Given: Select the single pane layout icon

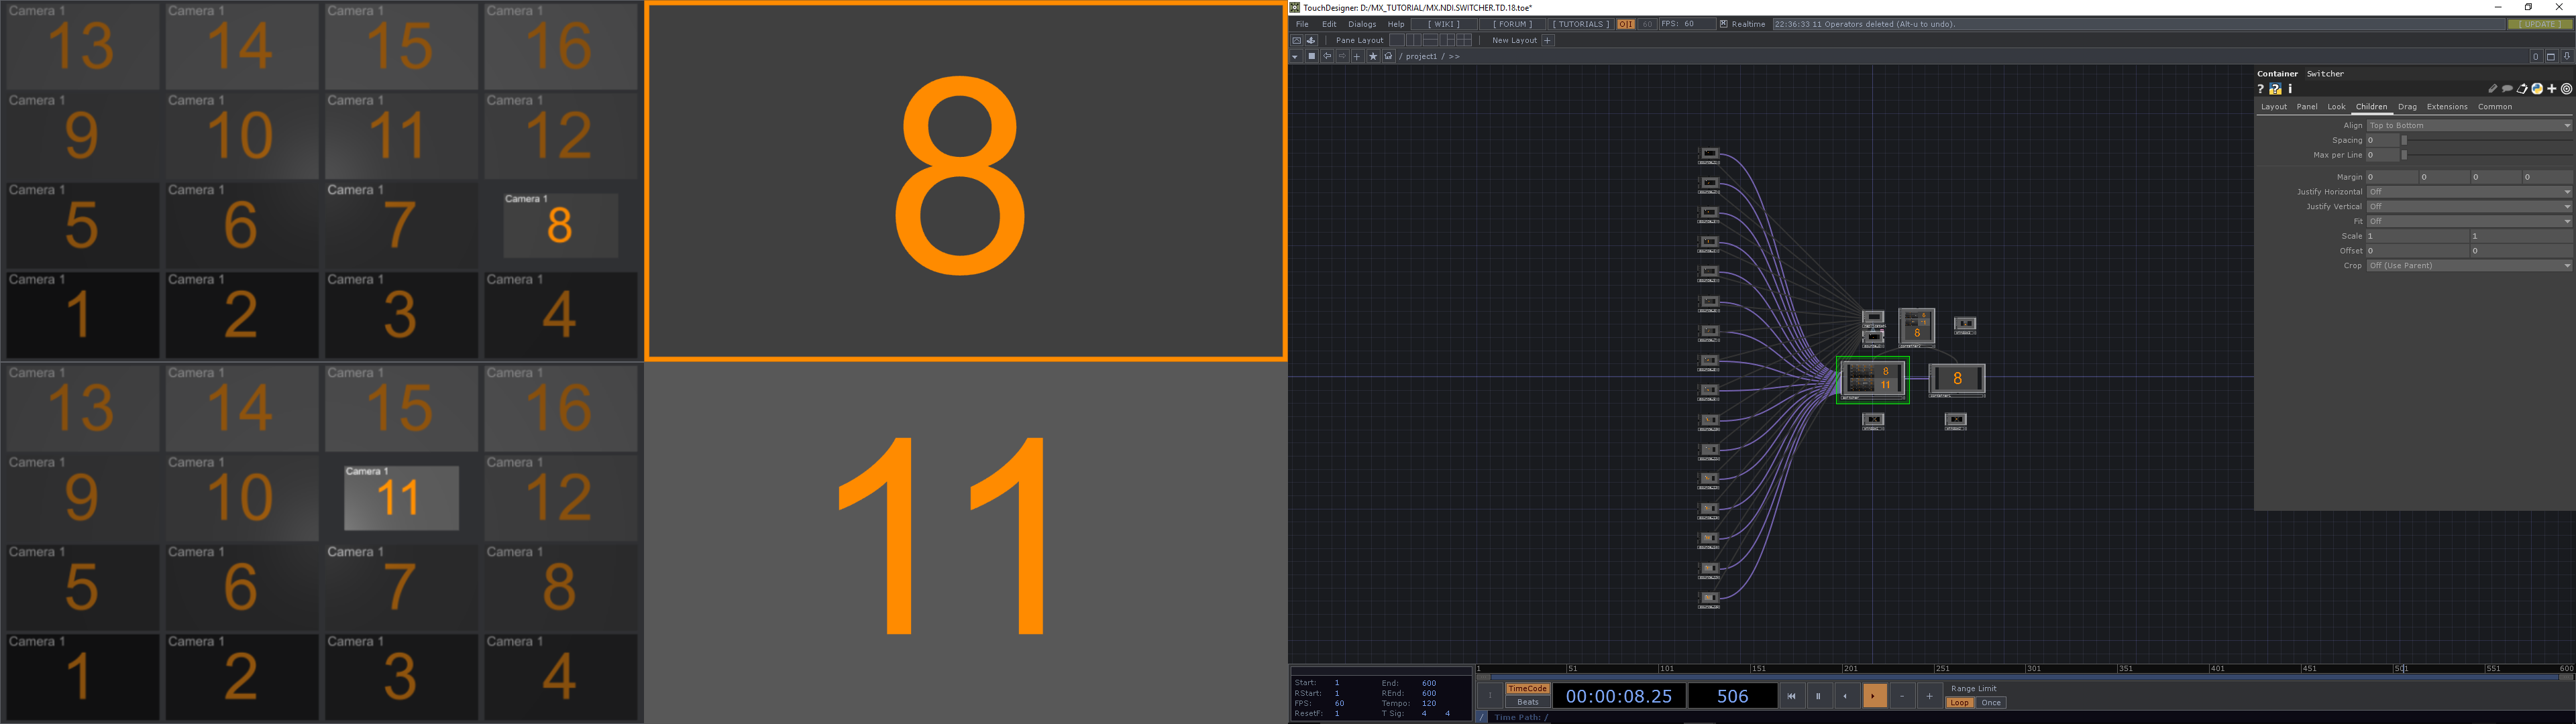Looking at the screenshot, I should click(1397, 40).
